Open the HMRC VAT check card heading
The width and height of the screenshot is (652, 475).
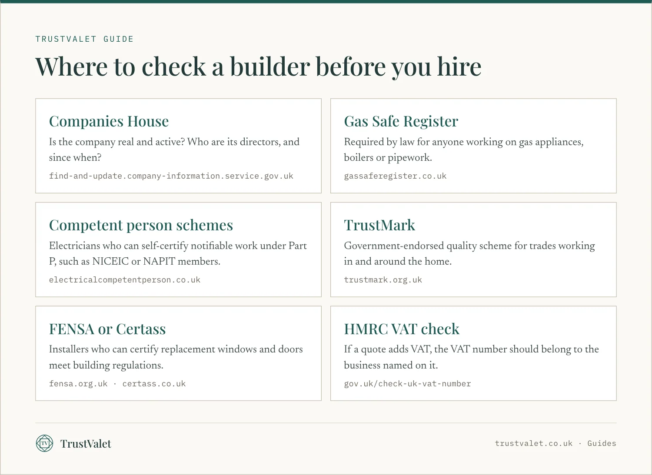[402, 329]
